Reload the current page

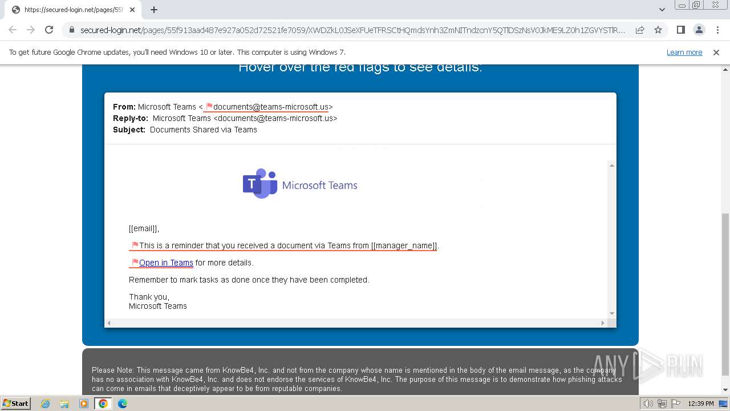click(49, 30)
